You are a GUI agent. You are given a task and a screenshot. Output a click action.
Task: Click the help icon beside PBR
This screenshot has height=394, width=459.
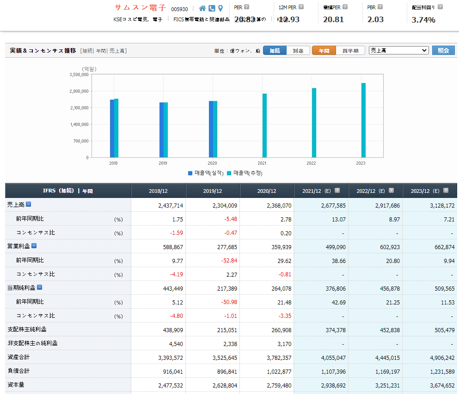[380, 7]
